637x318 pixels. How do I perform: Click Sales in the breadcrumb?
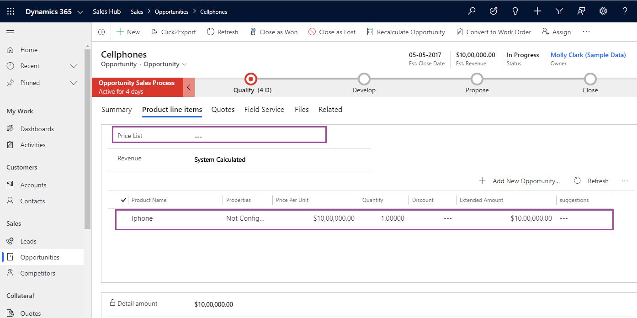(x=137, y=12)
